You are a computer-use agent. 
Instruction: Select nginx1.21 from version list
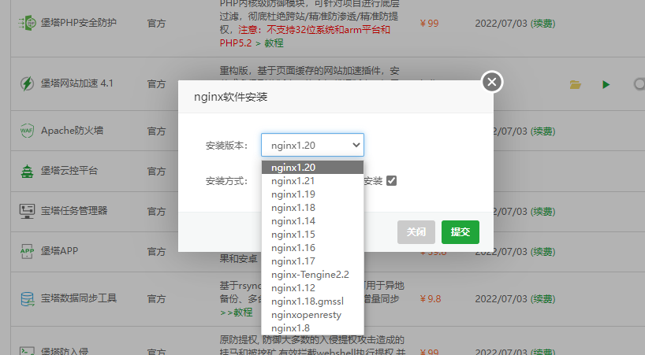click(312, 181)
